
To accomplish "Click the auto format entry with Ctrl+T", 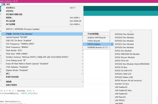I will pyautogui.click(x=42, y=8).
